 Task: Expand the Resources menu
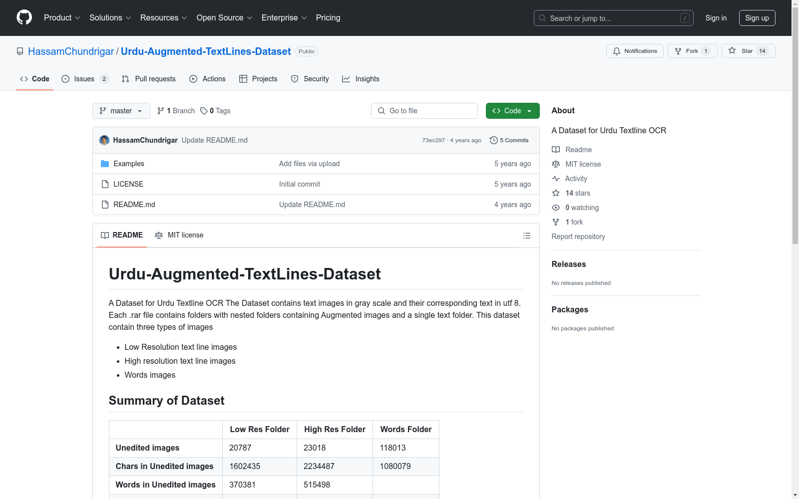pyautogui.click(x=164, y=18)
